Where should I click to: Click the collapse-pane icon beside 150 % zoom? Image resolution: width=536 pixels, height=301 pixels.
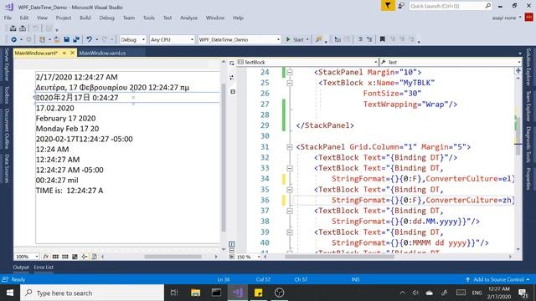point(232,257)
